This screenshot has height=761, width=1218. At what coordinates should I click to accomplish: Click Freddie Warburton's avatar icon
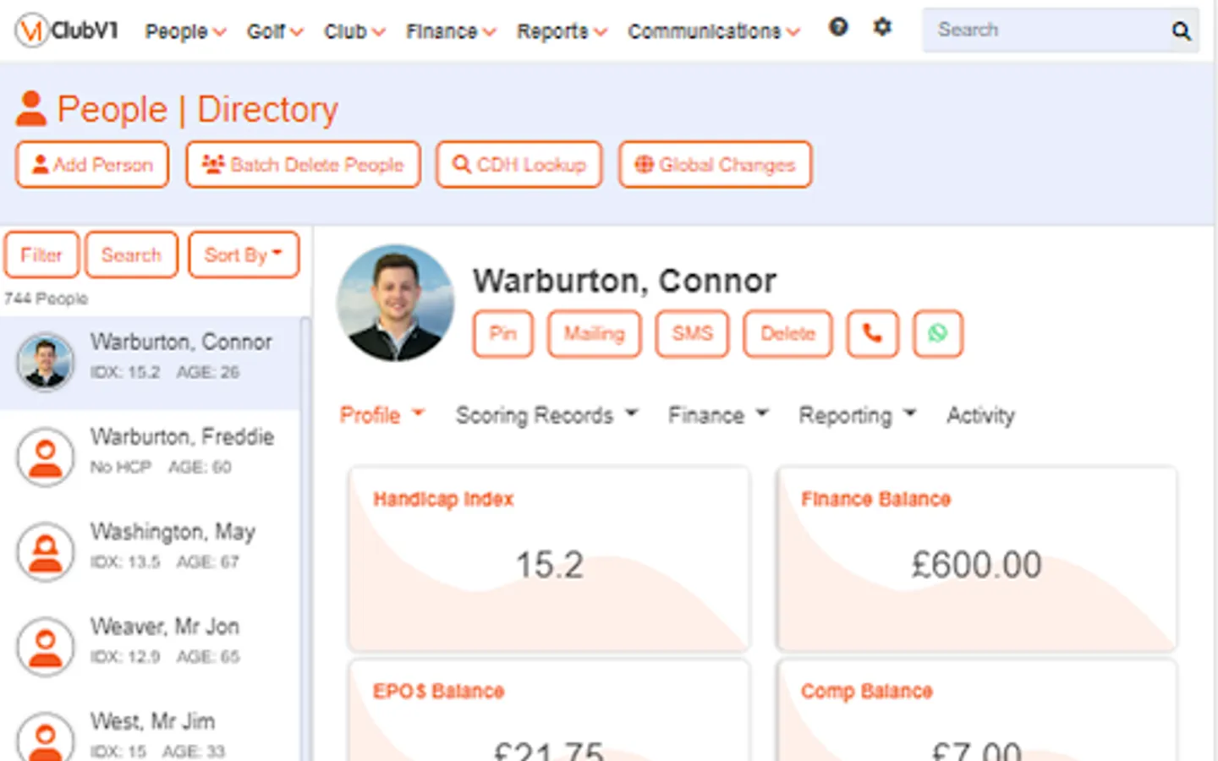click(46, 457)
